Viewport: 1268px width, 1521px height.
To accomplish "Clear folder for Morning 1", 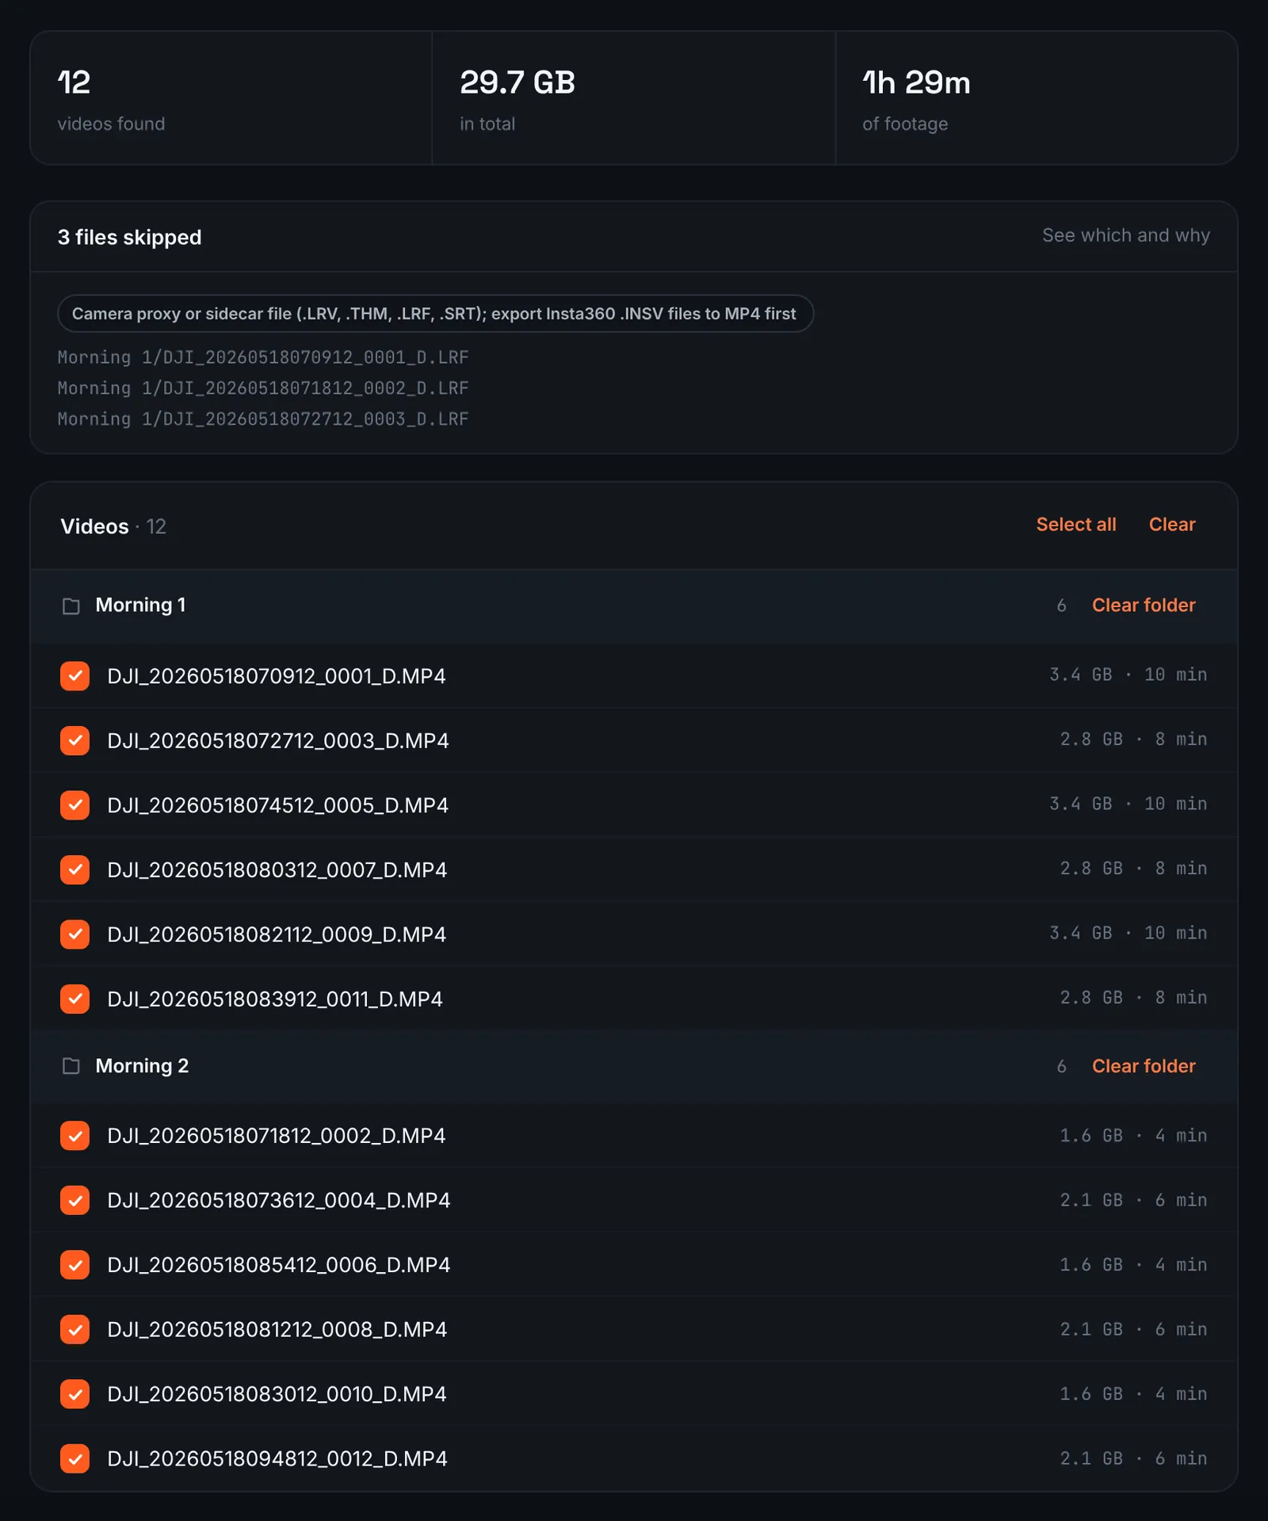I will tap(1144, 606).
